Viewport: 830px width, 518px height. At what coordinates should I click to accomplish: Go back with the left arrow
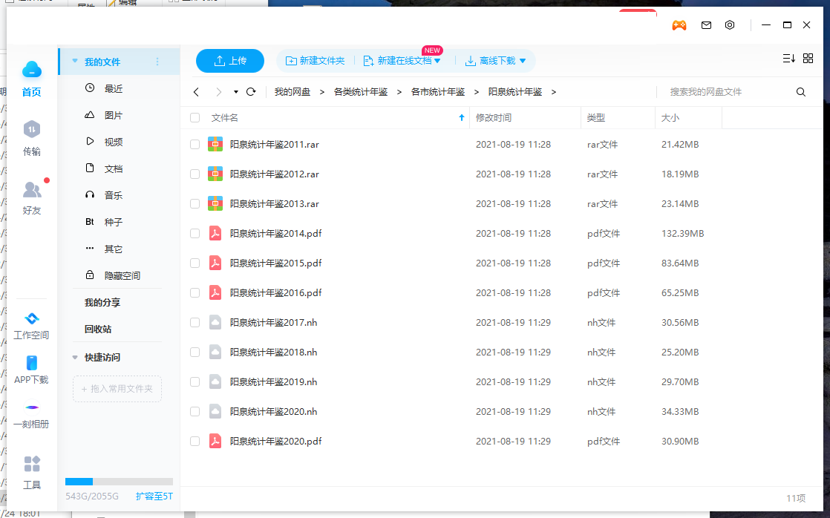click(x=197, y=92)
